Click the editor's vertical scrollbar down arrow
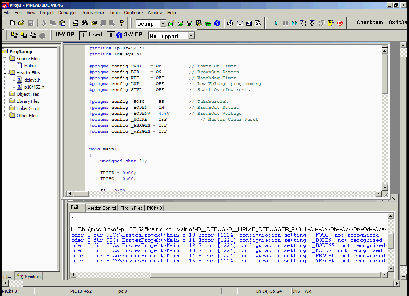 coord(384,187)
